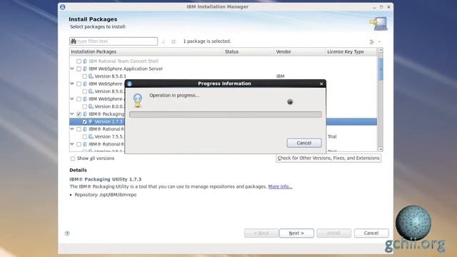Click the version icon beside Version 1.7.3

click(91, 121)
